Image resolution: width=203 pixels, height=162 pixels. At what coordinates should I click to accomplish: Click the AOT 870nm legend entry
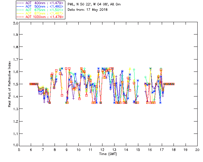(40, 13)
